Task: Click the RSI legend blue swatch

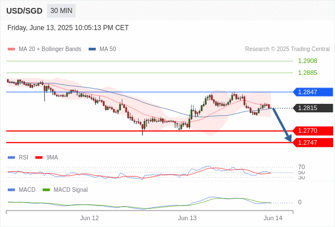Action: (x=11, y=158)
